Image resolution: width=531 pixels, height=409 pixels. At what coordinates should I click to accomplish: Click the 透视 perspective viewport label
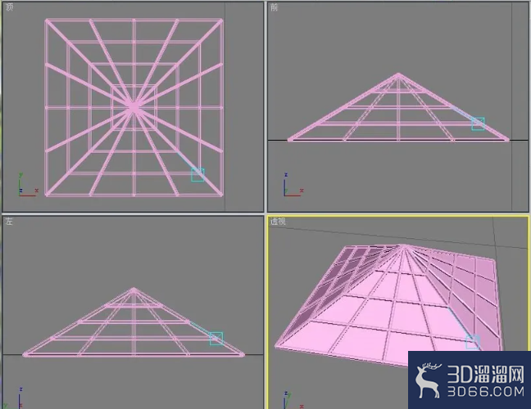(278, 222)
